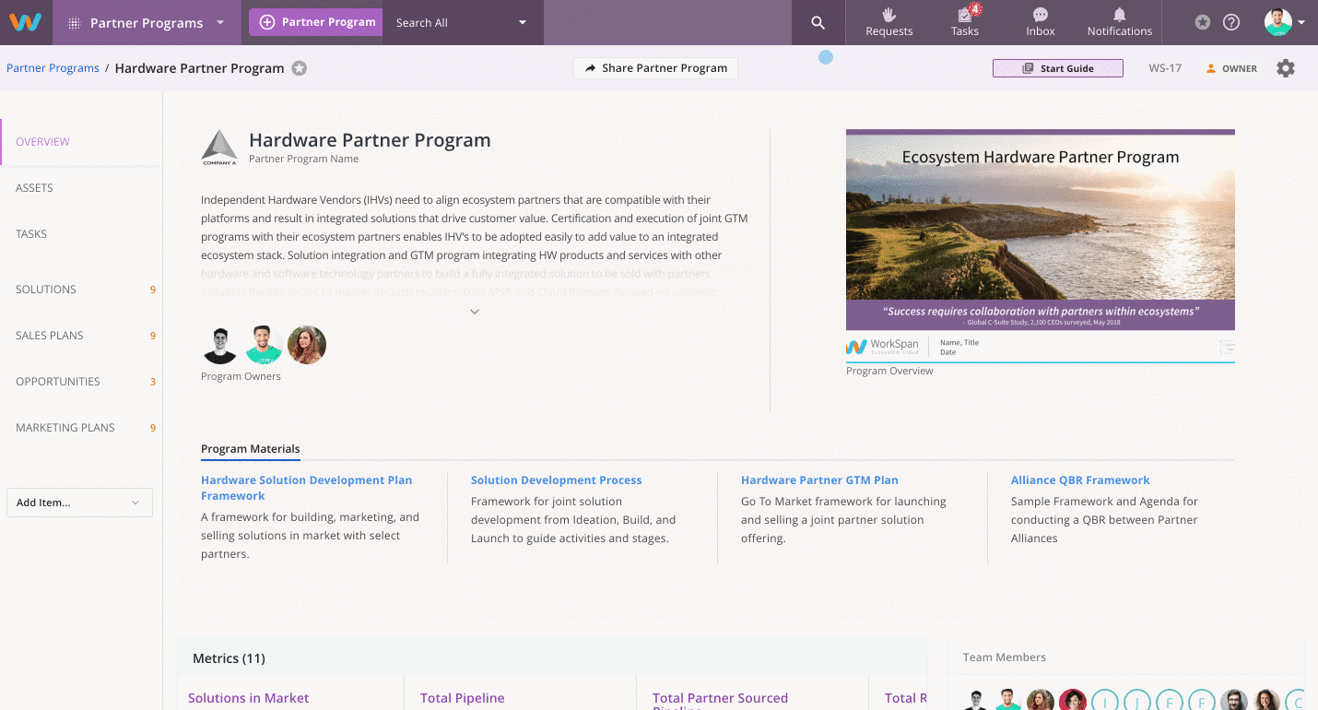Click the WorkSpan logo icon
This screenshot has height=710, width=1318.
point(26,22)
